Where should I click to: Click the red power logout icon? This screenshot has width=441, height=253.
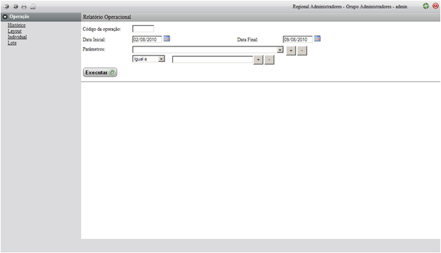[x=435, y=6]
